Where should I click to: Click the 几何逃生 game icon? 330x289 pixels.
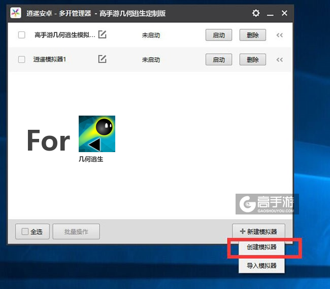pyautogui.click(x=97, y=134)
